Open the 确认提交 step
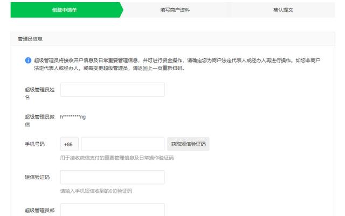 click(x=283, y=10)
